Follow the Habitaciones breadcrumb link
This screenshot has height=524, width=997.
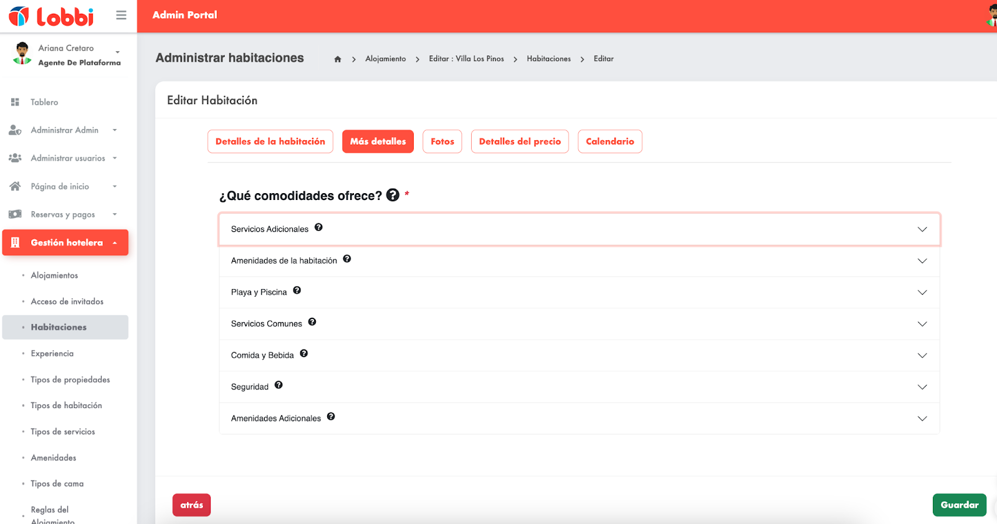point(549,59)
